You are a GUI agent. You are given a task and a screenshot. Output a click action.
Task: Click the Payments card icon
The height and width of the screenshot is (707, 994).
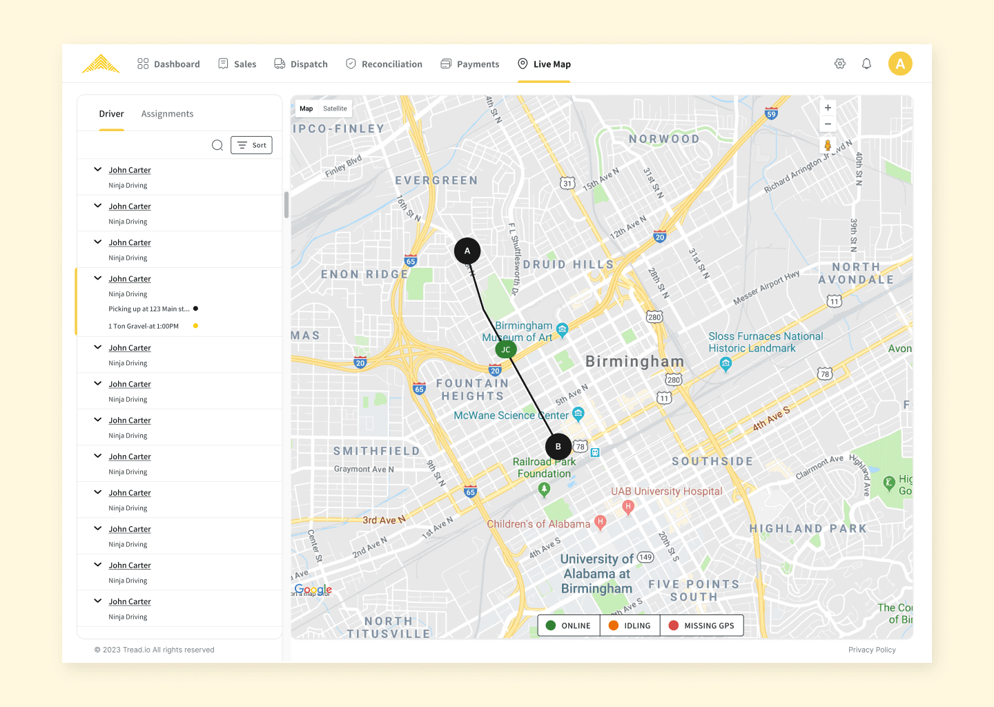pos(446,64)
